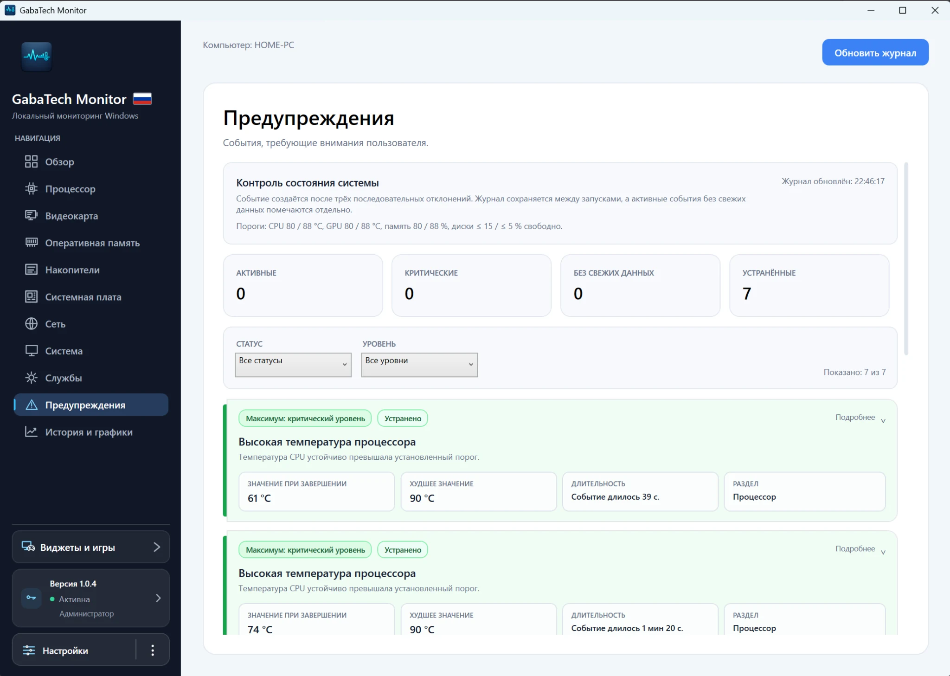This screenshot has width=950, height=676.
Task: Click the Russian flag language icon
Action: coord(142,98)
